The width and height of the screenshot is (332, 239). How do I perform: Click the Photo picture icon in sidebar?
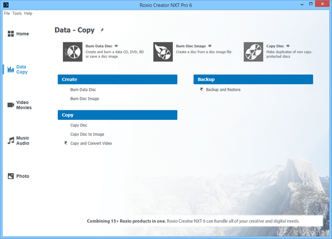(x=10, y=176)
